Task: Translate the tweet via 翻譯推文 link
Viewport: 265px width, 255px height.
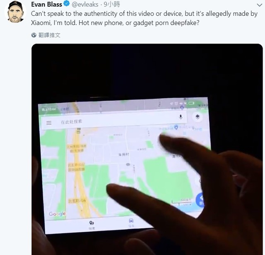Action: [49, 35]
